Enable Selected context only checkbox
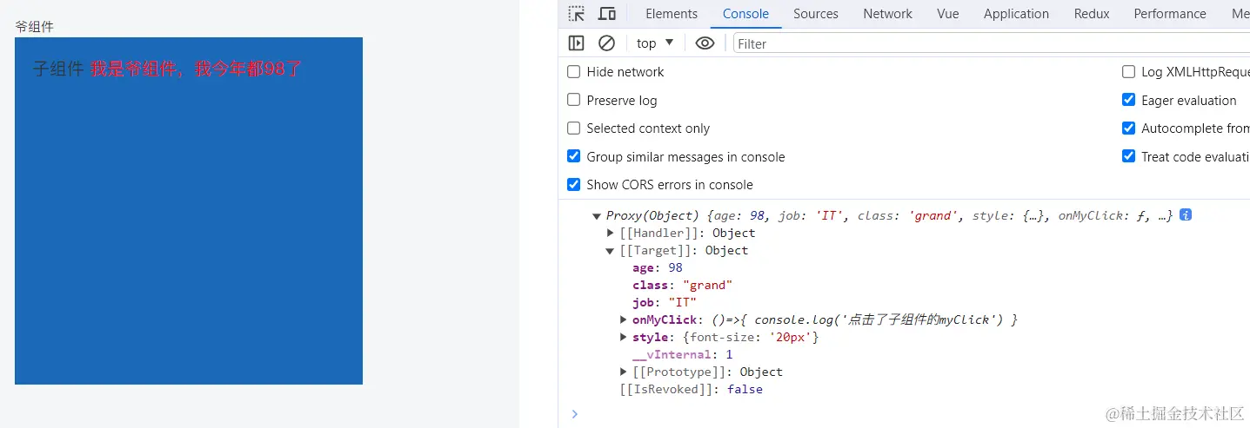 coord(573,128)
